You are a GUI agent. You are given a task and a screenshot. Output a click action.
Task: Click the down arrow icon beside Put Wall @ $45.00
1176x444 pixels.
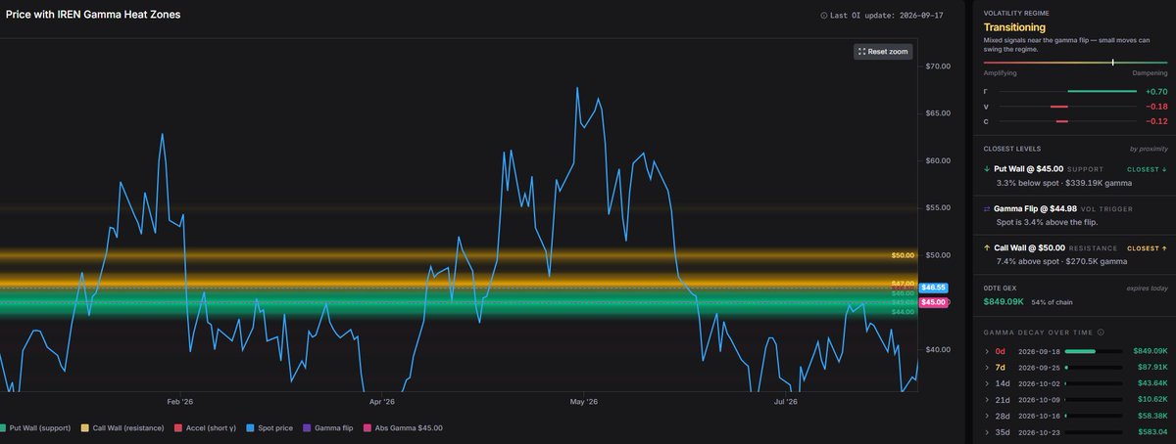pos(987,169)
